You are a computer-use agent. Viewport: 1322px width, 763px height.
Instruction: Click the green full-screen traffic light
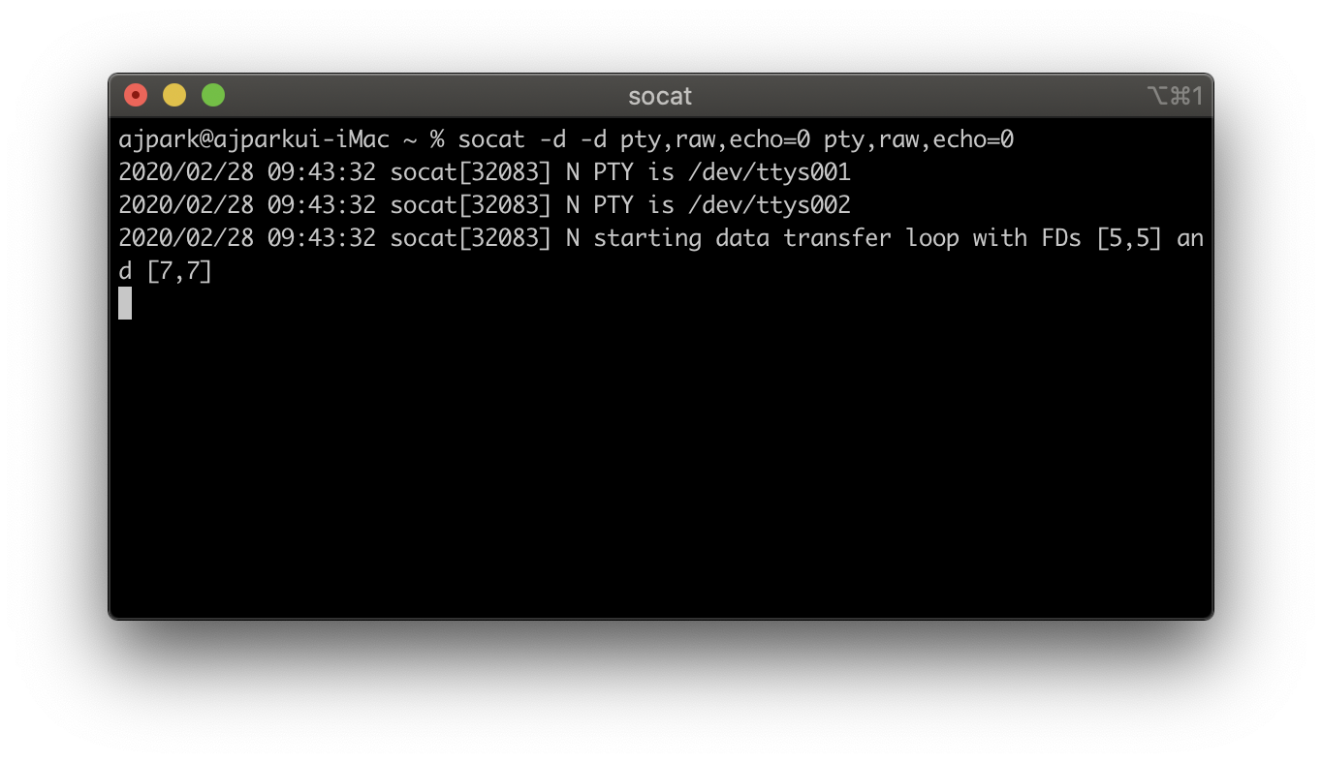212,95
